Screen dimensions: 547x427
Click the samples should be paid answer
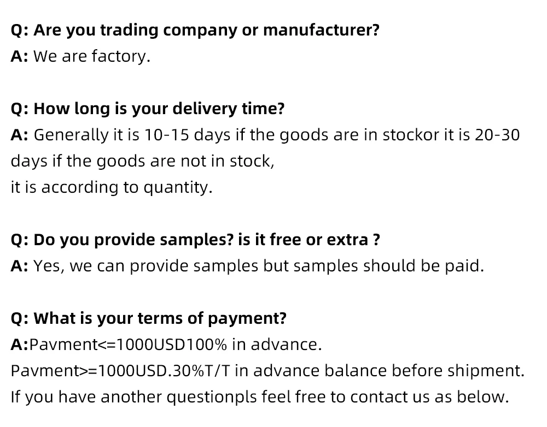(x=258, y=265)
